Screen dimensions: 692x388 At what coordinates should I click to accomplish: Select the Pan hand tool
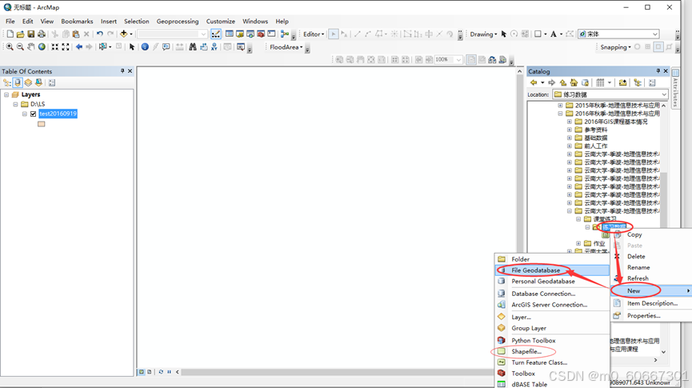click(31, 46)
